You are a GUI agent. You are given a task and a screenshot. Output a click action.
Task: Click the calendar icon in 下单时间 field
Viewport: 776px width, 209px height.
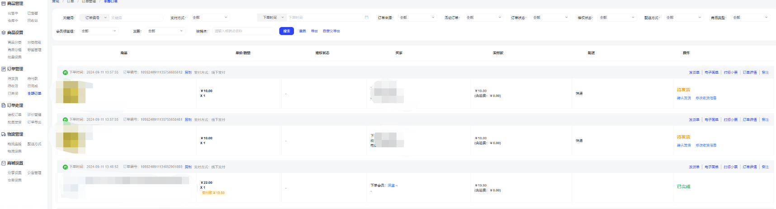[x=366, y=18]
